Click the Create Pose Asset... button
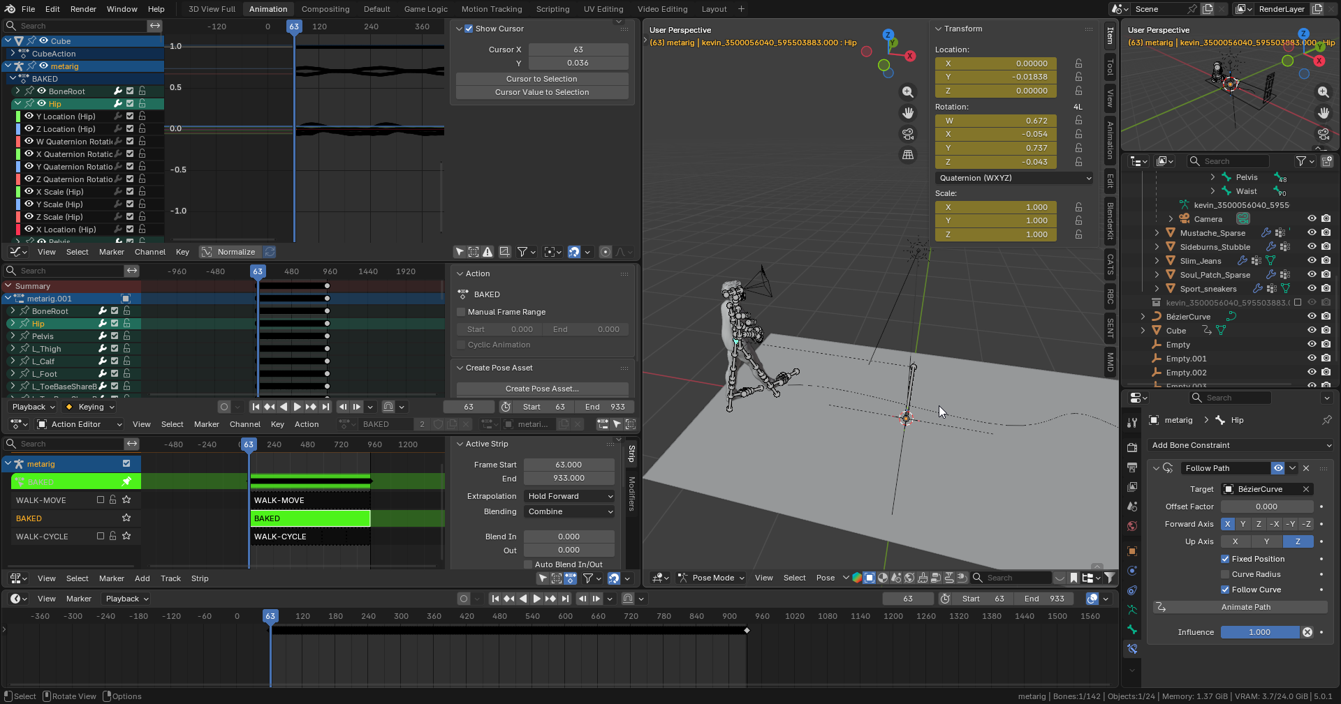 click(542, 389)
